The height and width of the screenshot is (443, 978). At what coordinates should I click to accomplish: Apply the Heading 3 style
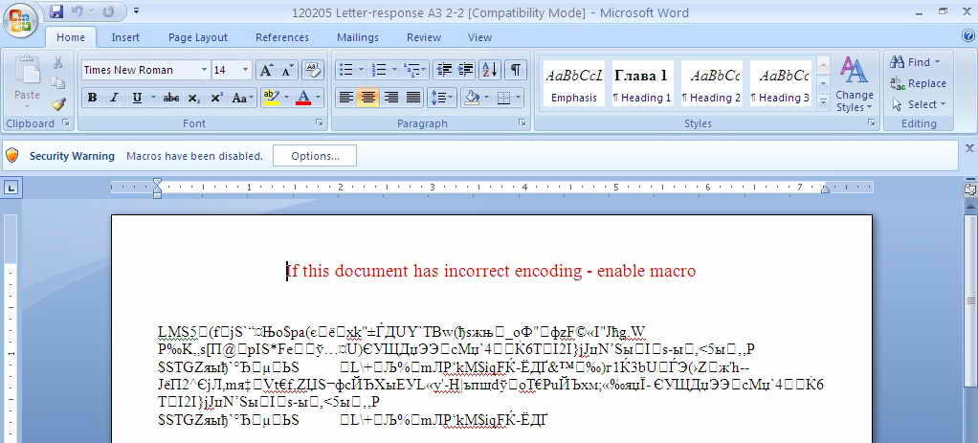coord(780,83)
